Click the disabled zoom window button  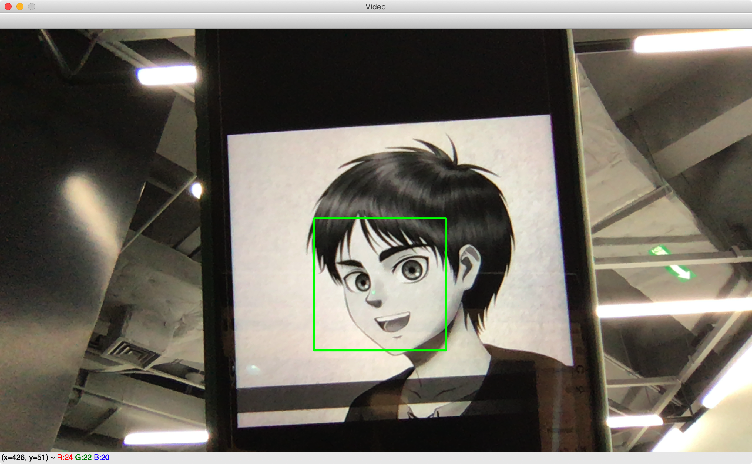click(32, 6)
